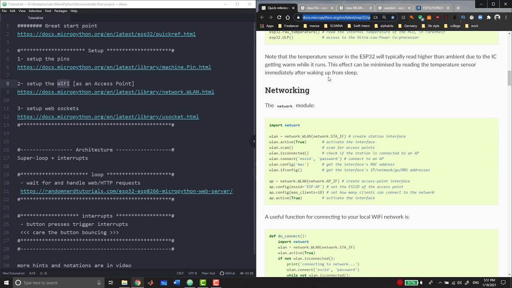This screenshot has height=288, width=512.
Task: Reload the page in Chrome
Action: 279,17
